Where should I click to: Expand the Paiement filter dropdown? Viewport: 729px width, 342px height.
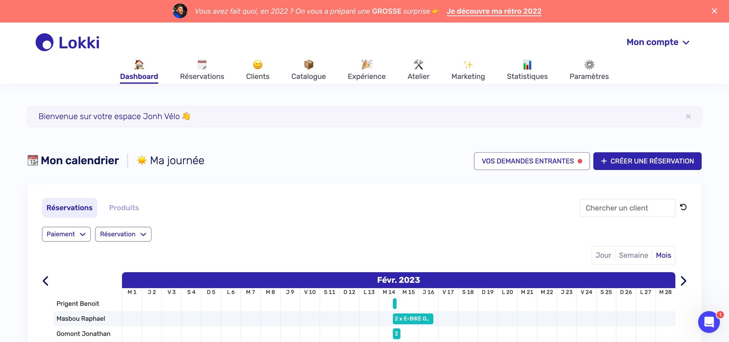click(66, 234)
